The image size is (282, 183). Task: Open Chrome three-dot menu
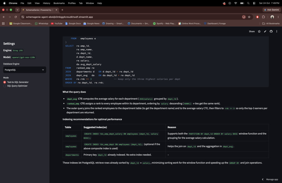click(x=278, y=17)
